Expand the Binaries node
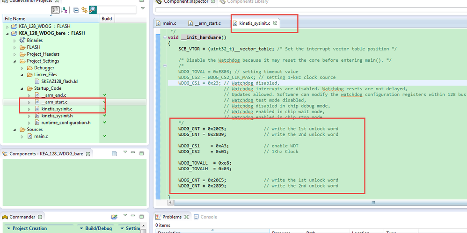 [15, 40]
